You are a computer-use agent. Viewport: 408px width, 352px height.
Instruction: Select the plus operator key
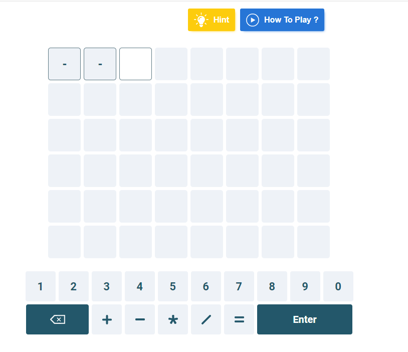[x=107, y=319]
